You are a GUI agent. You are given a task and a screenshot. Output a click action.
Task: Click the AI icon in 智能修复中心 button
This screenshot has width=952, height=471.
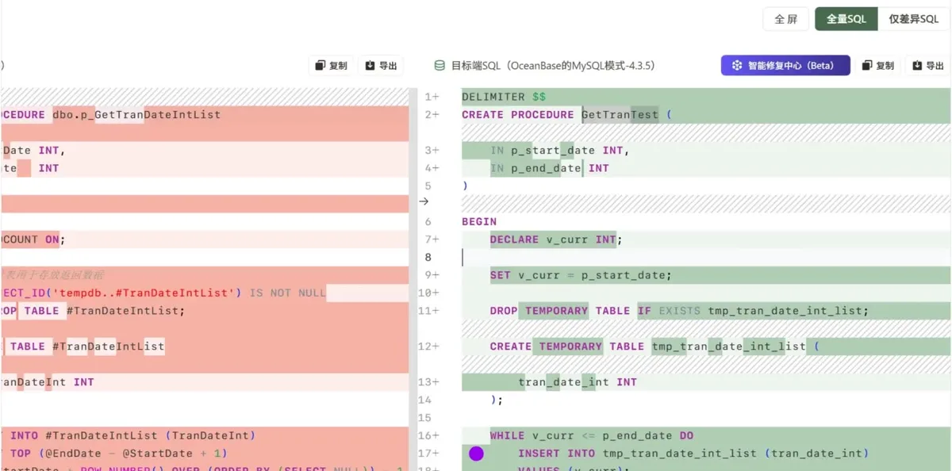point(737,66)
